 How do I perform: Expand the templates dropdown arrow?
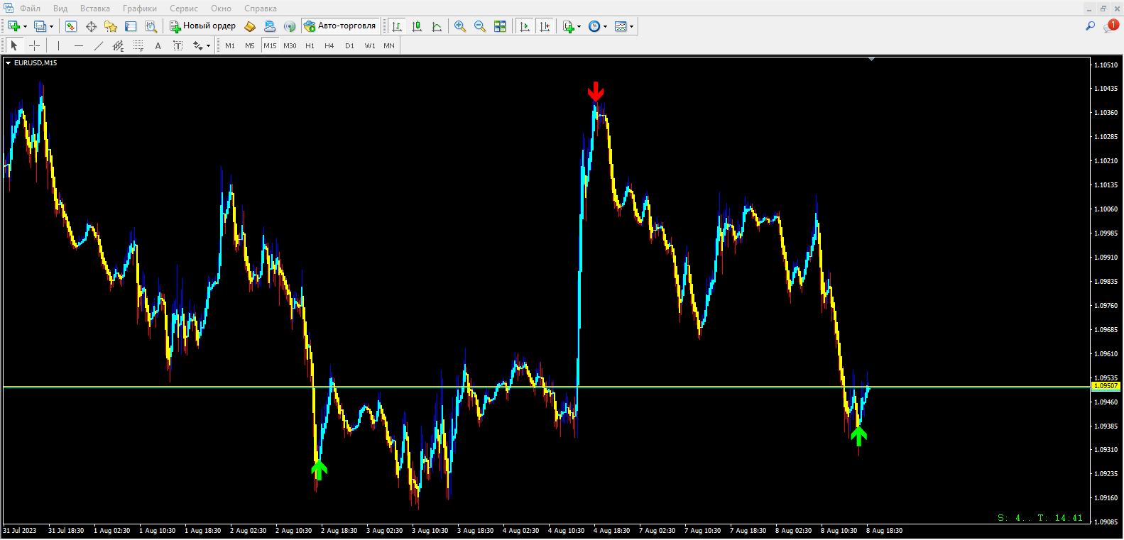[632, 26]
